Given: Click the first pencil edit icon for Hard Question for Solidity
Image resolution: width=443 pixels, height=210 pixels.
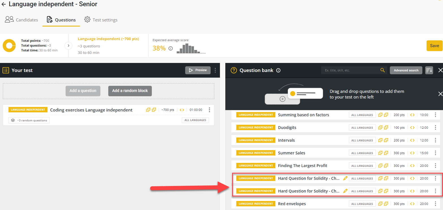Looking at the screenshot, I should [x=345, y=178].
